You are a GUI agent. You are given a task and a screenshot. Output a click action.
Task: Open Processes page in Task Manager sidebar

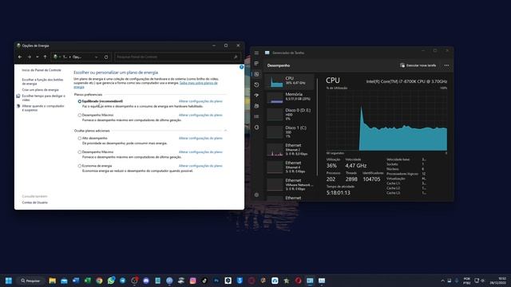coord(257,64)
